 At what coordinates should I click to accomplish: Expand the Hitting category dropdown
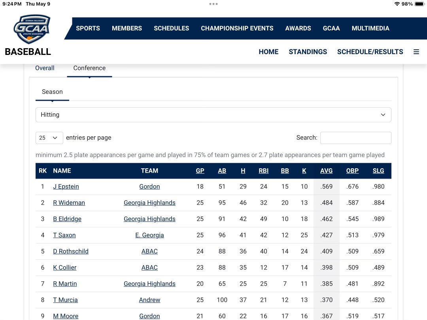[x=213, y=115]
